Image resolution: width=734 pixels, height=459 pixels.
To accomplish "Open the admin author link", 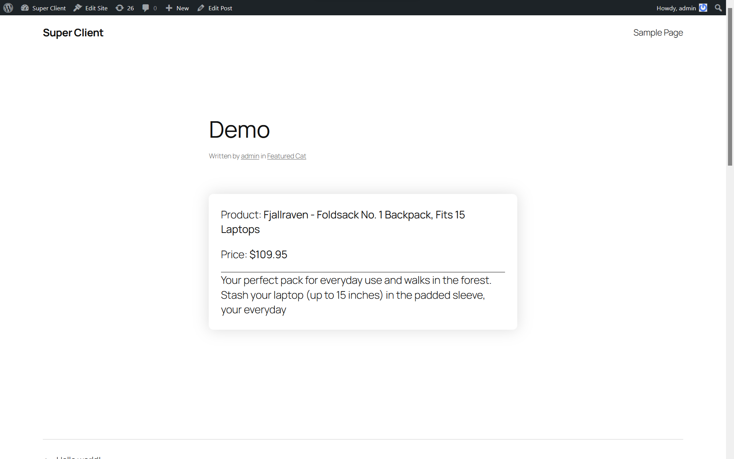I will (250, 156).
